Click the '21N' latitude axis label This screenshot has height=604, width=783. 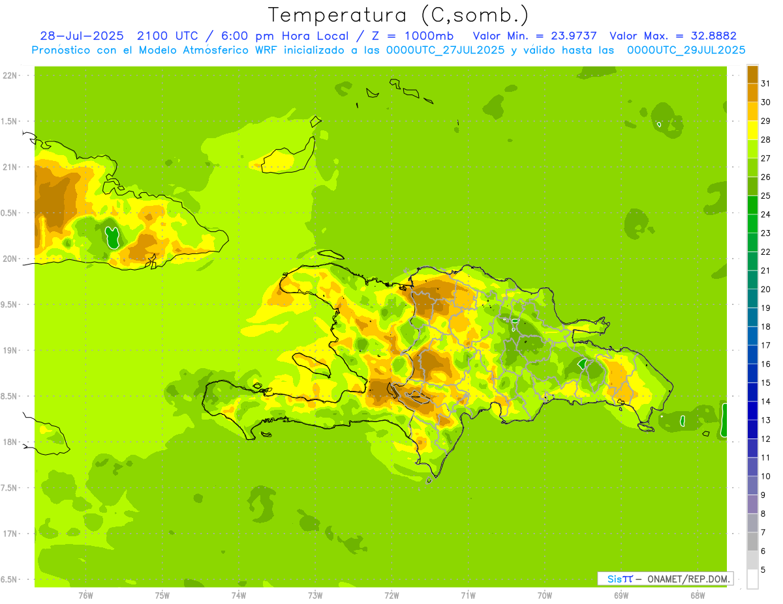coord(9,167)
